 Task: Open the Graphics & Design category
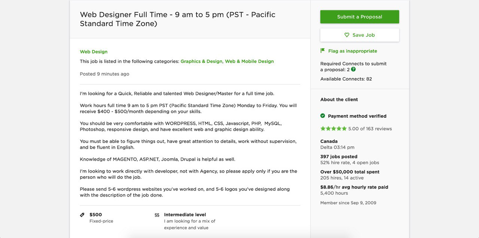coord(201,61)
